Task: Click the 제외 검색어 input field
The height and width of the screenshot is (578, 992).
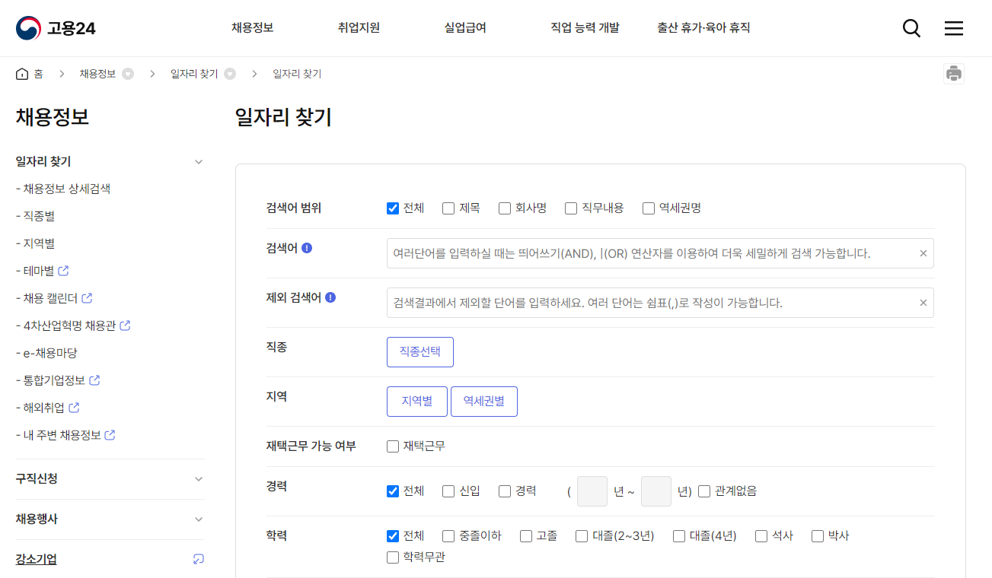Action: pyautogui.click(x=660, y=303)
